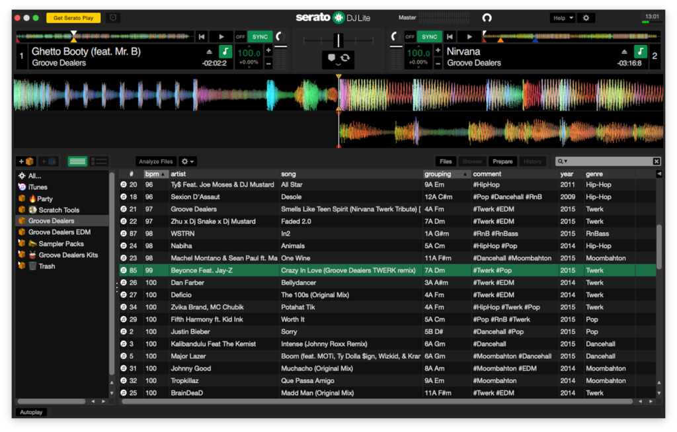Click the add new crate icon
The width and height of the screenshot is (677, 432).
(26, 161)
